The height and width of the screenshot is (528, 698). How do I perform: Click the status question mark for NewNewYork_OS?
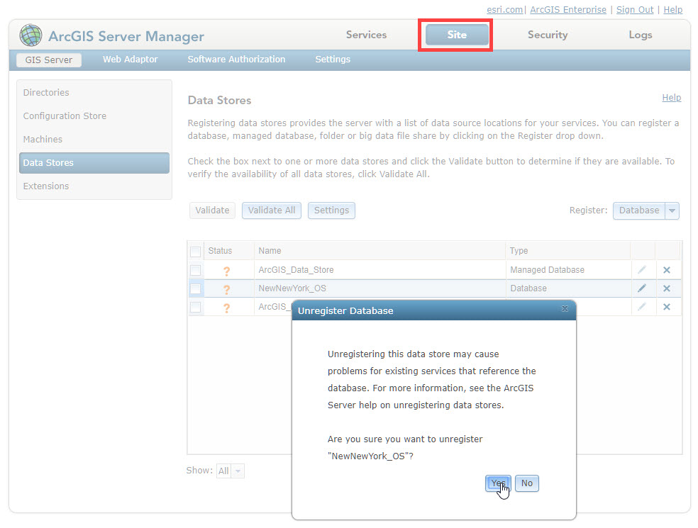point(226,289)
